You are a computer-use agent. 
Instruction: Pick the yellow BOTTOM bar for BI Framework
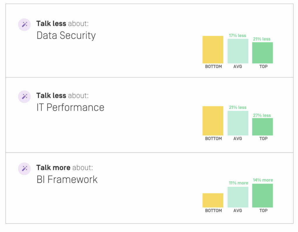point(213,200)
